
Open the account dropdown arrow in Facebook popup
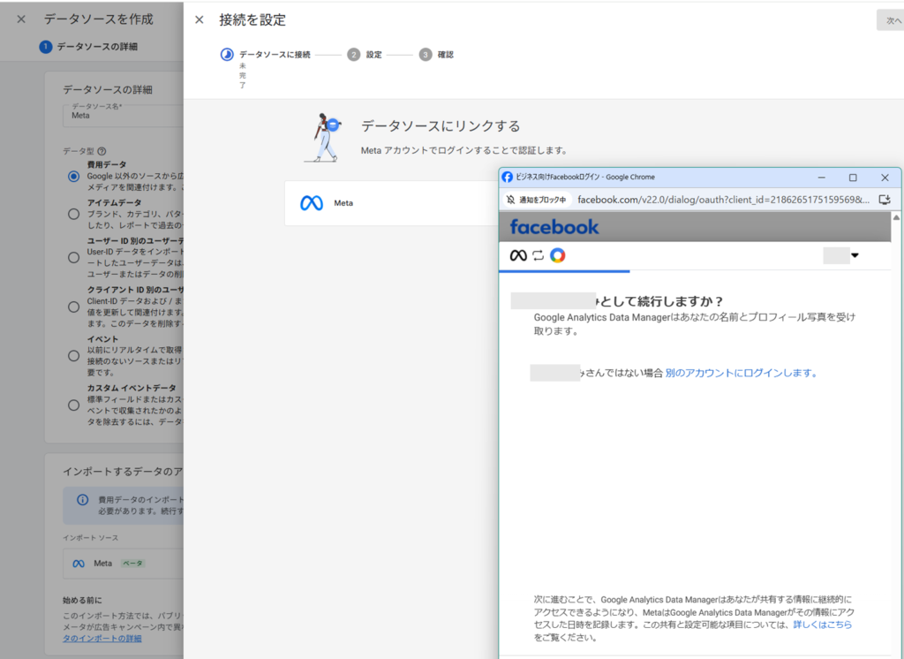coord(855,256)
